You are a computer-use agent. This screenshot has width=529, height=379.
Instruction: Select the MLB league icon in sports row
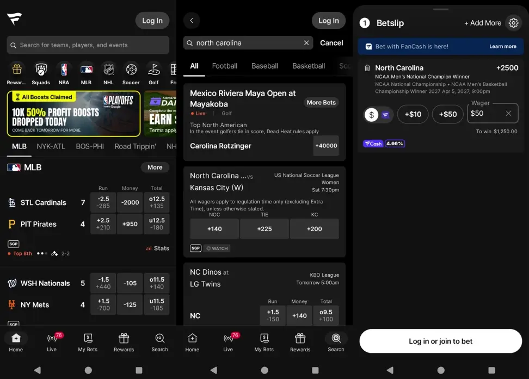click(87, 70)
